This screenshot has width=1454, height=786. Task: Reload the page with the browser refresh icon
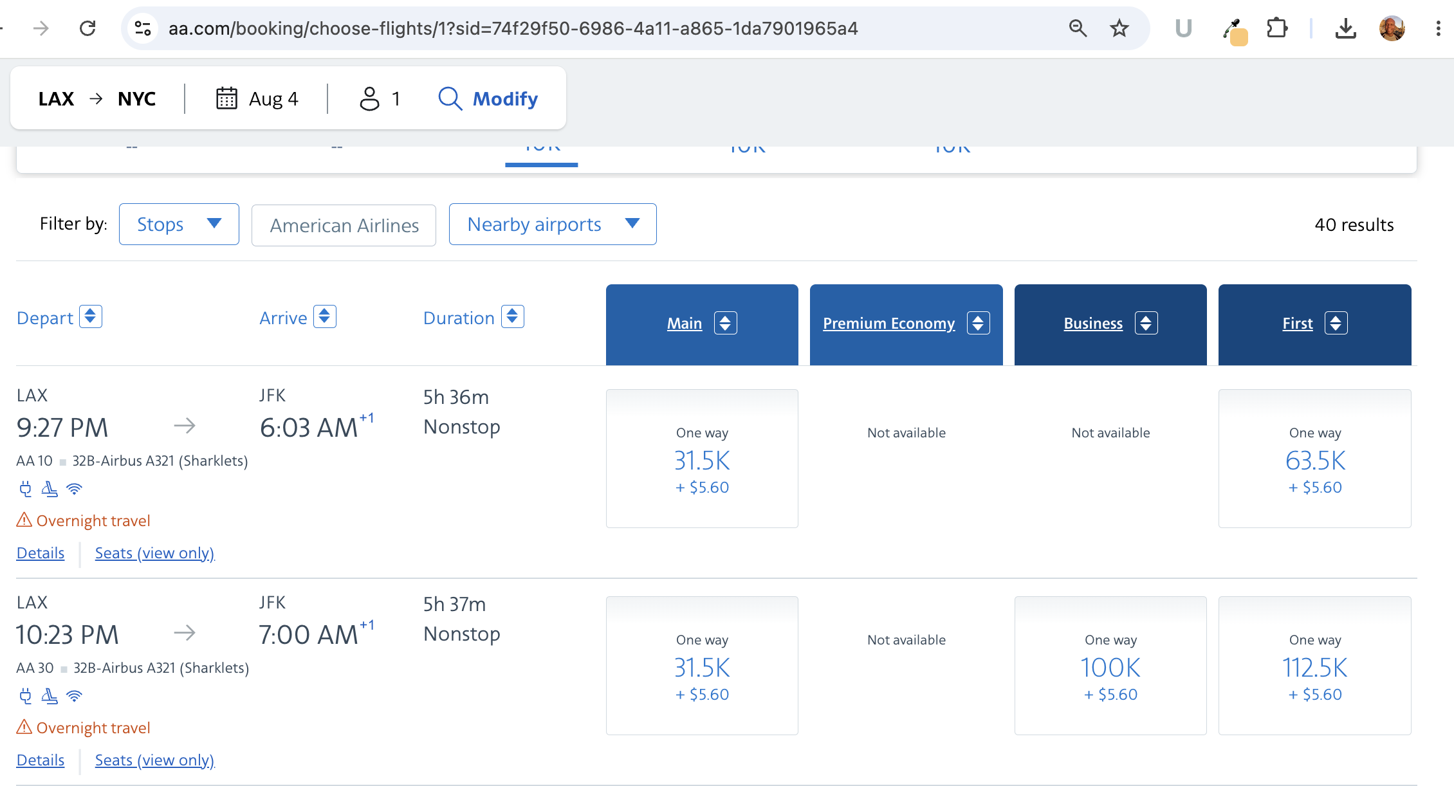87,28
